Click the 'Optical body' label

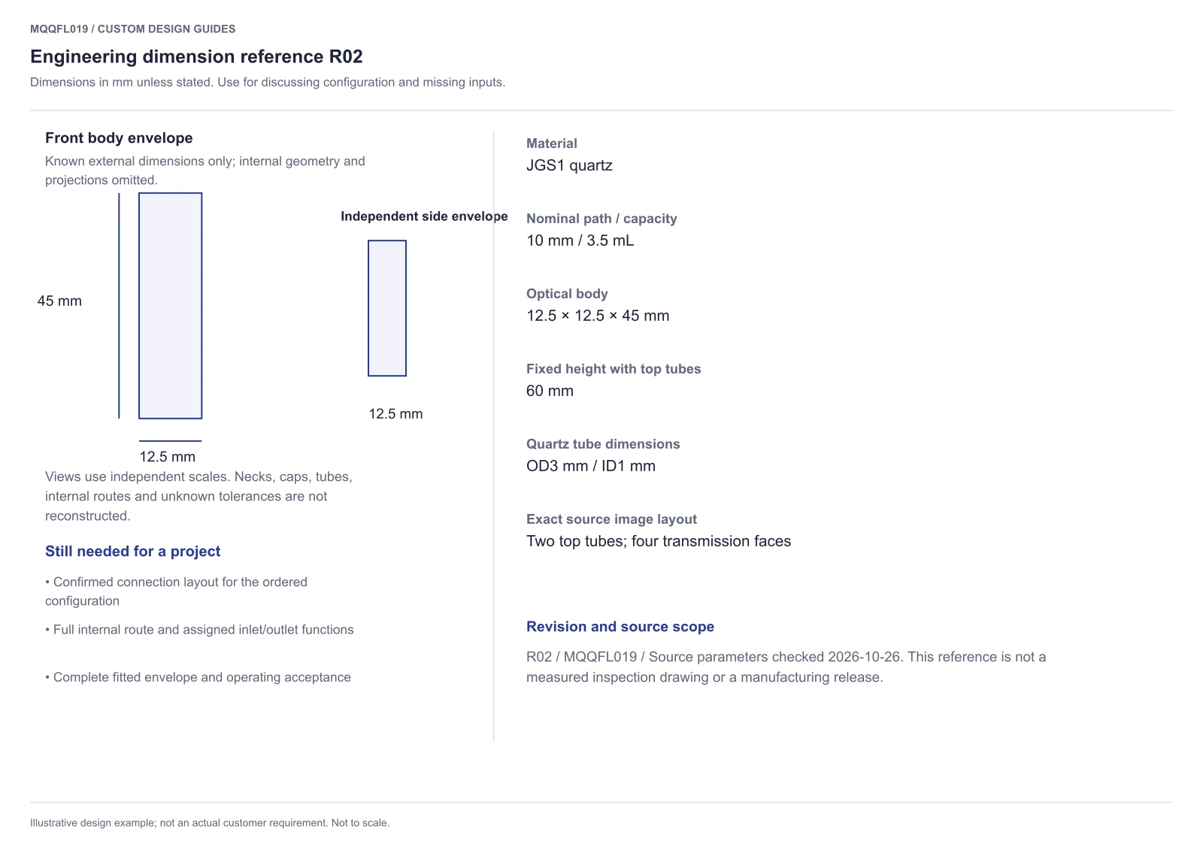pos(567,294)
